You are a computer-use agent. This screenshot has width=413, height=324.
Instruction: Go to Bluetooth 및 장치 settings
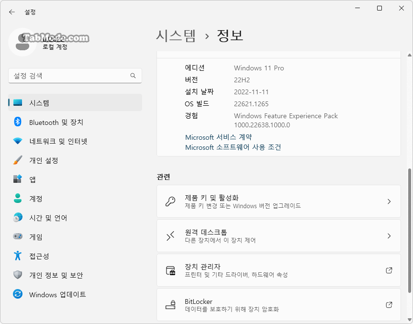(x=75, y=122)
